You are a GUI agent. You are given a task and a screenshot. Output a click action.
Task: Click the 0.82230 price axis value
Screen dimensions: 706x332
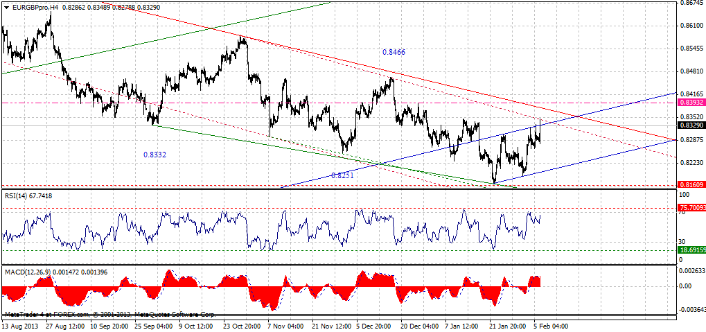691,163
